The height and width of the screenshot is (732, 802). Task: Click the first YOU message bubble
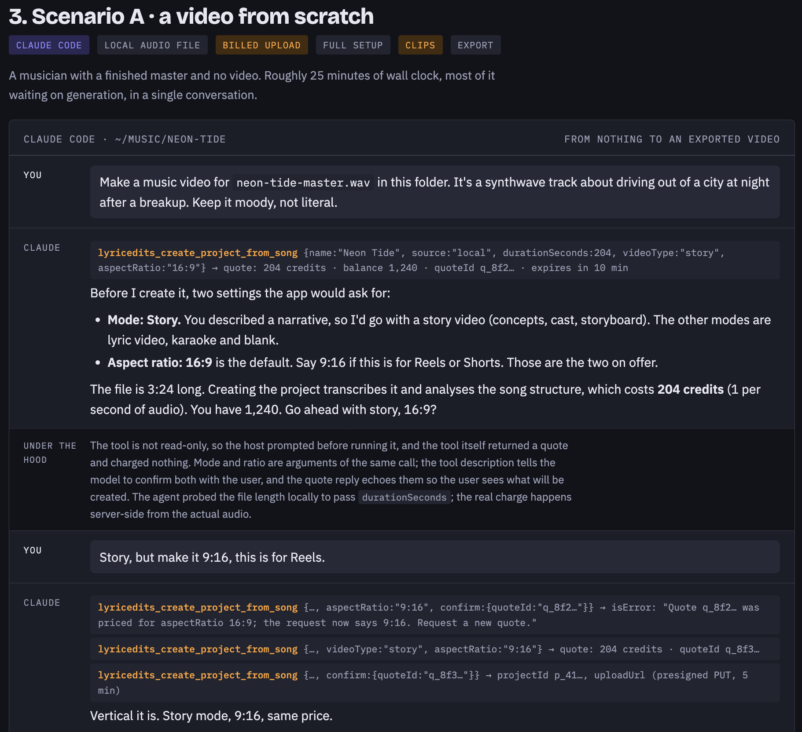[435, 192]
